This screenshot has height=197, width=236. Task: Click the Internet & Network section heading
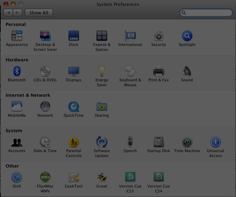28,95
